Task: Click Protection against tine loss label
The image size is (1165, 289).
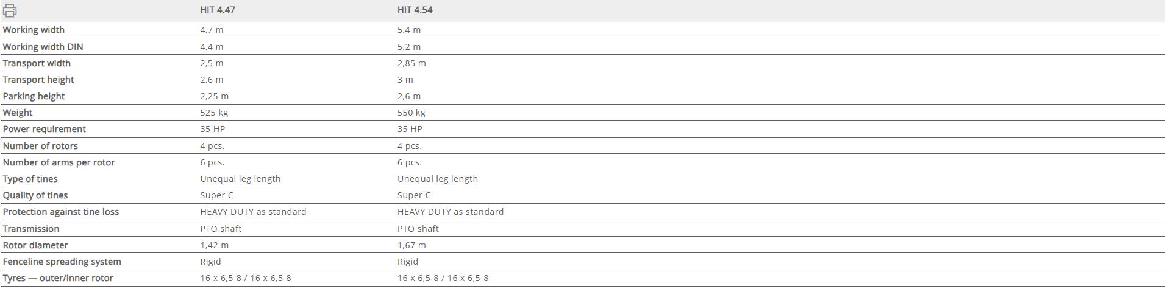Action: tap(61, 212)
